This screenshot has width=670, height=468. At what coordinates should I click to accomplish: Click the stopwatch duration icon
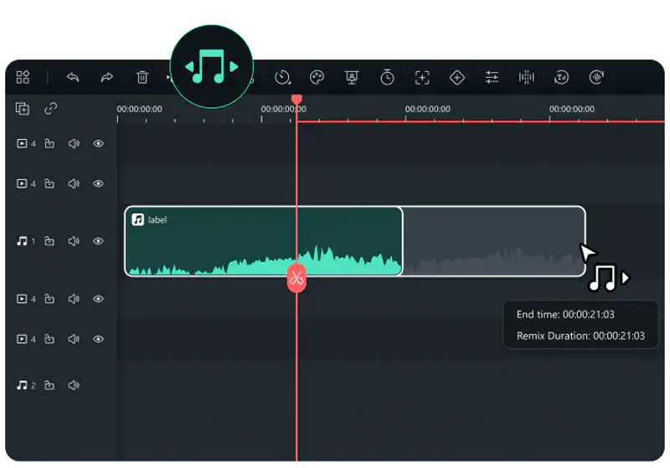(387, 77)
